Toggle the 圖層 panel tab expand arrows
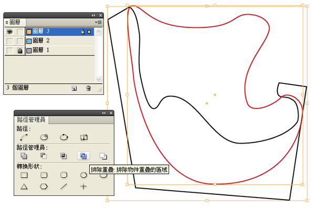315x209 pixels. click(x=7, y=22)
